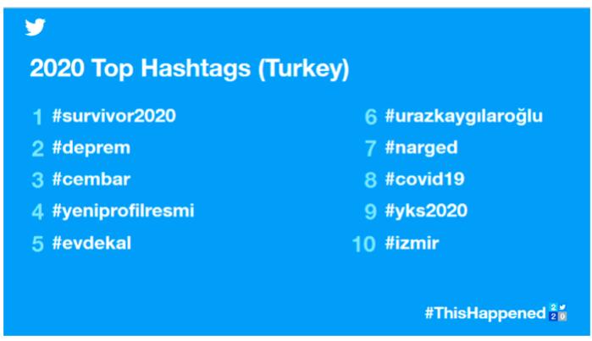Click rank number 1 beside #survivor2020

click(37, 117)
